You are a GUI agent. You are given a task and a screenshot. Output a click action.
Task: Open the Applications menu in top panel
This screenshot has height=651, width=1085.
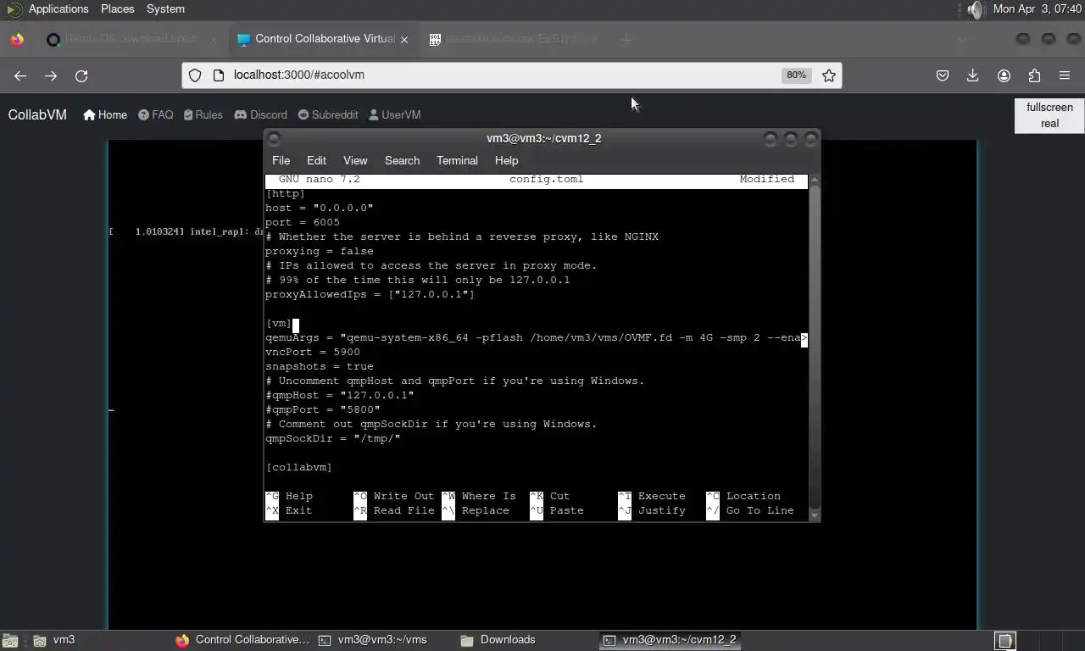pos(58,8)
